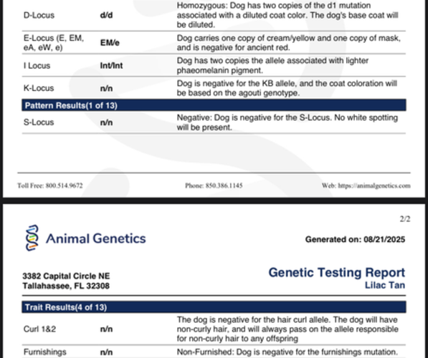Select the D-Locus row label
Image resolution: width=428 pixels, height=358 pixels.
click(x=39, y=15)
